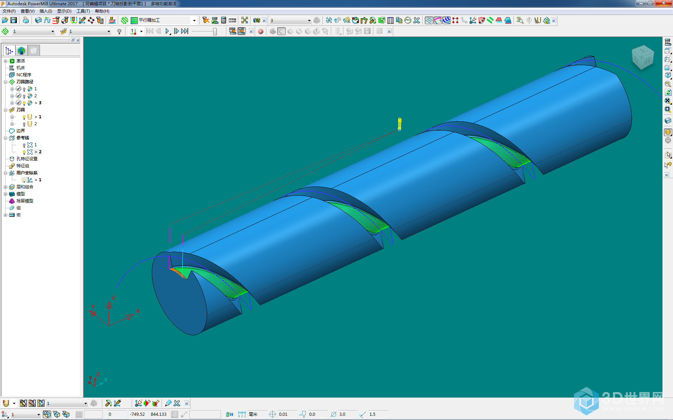Screen dimensions: 673x420
Task: Select the 用户坐标系 tree item
Action: pyautogui.click(x=27, y=173)
